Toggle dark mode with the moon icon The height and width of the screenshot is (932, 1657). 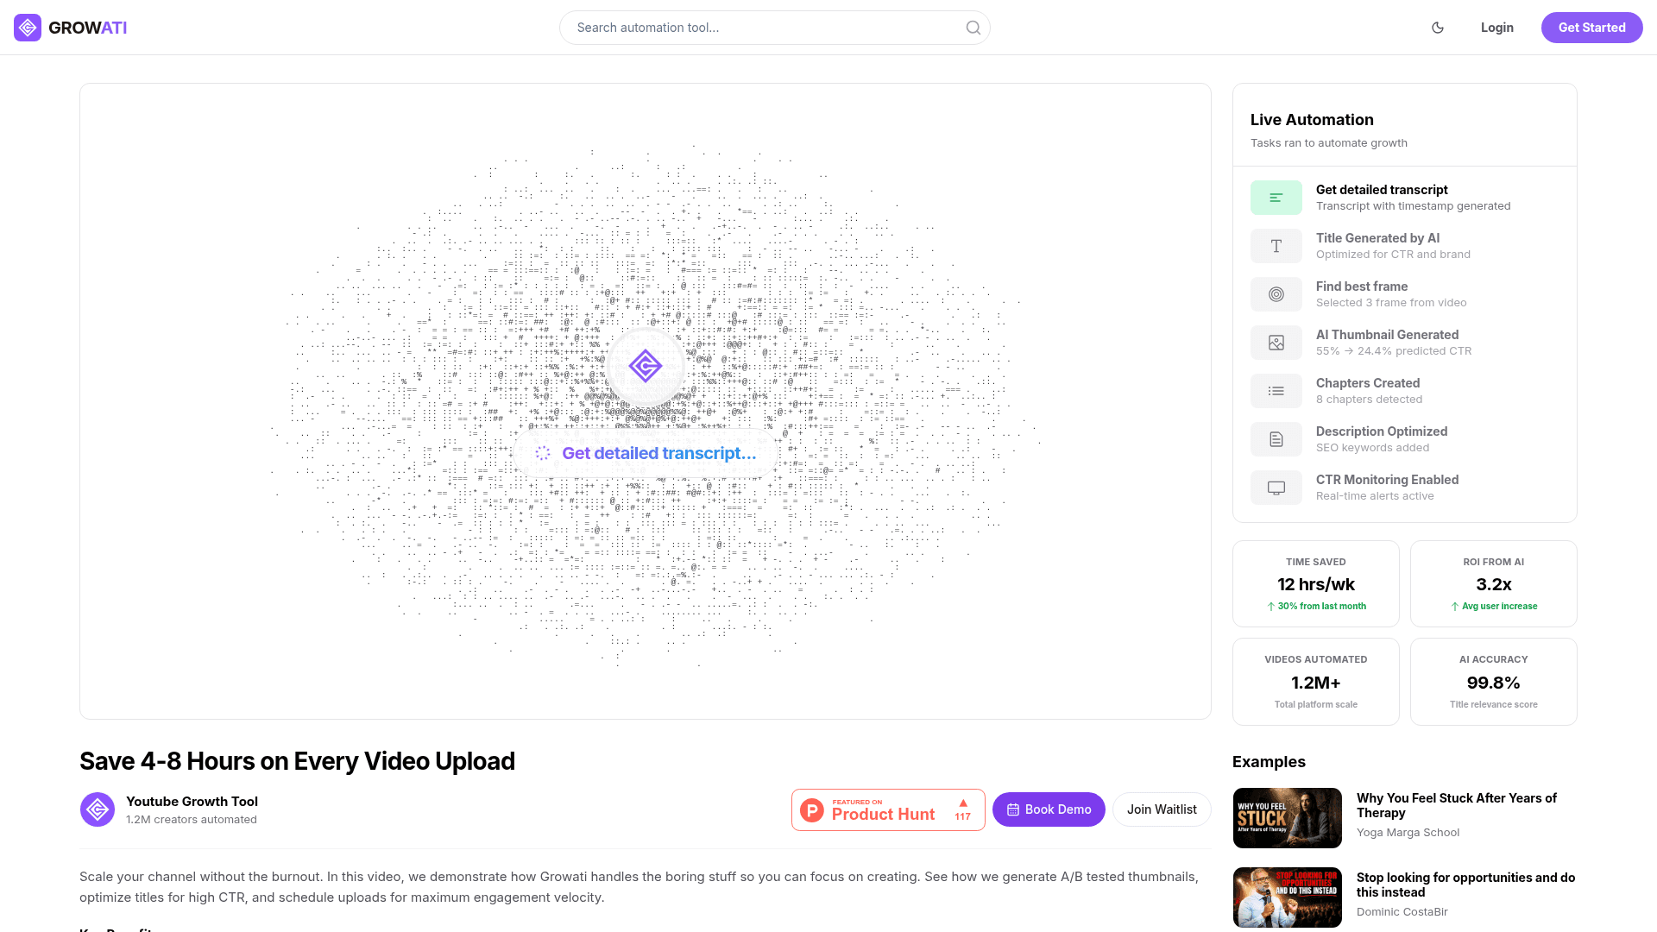1438,28
